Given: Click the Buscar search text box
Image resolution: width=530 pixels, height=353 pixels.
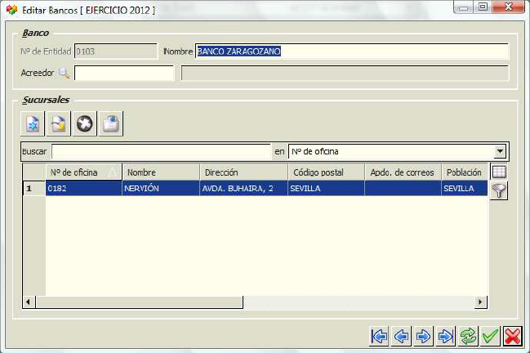Looking at the screenshot, I should tap(161, 151).
